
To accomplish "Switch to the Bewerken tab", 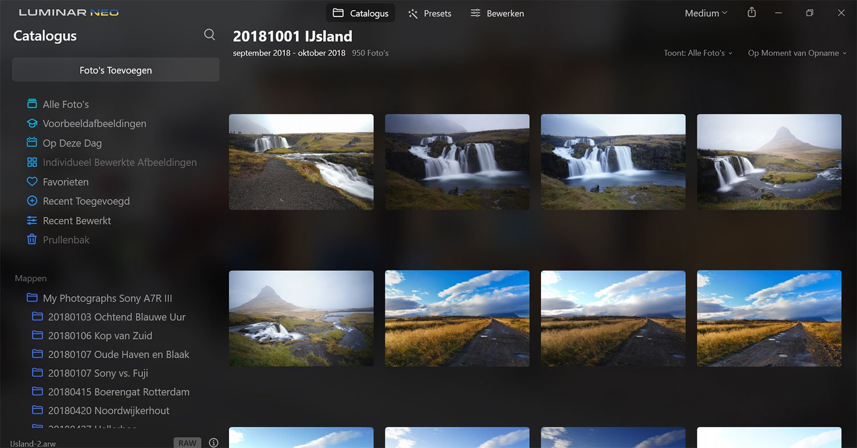I will click(497, 13).
